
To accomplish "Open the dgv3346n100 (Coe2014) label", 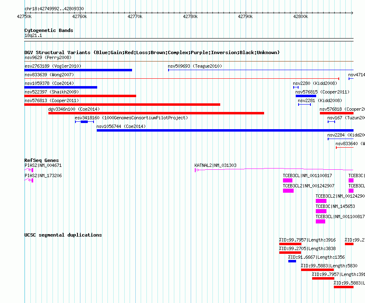I will pyautogui.click(x=74, y=109).
